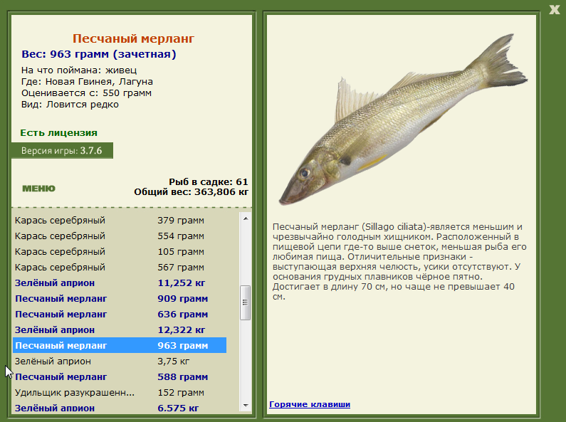Select Удильщик разукрашенн... 152 грамм row
This screenshot has width=566, height=422.
120,392
